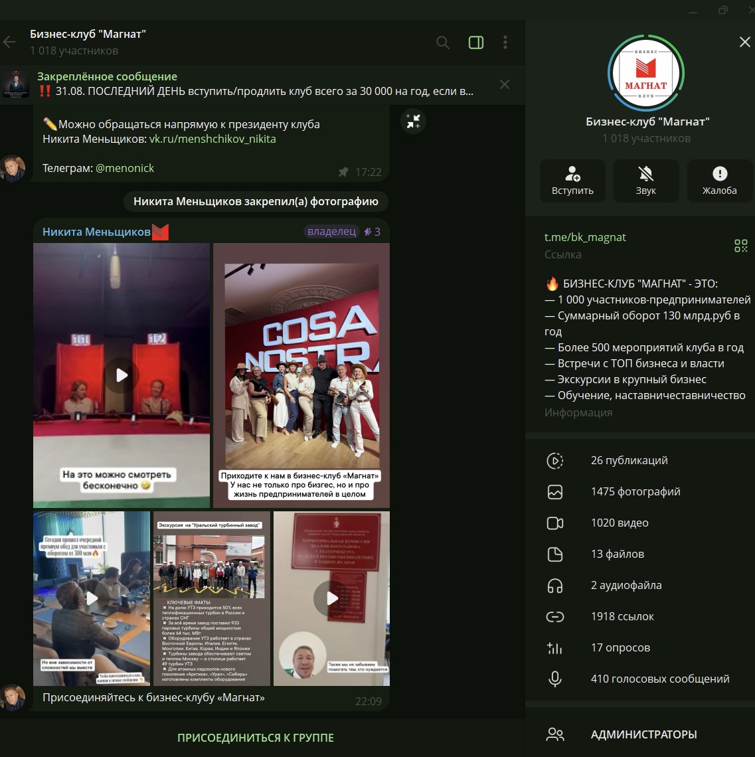Open sender avatar beside 17:22 message

tap(13, 169)
